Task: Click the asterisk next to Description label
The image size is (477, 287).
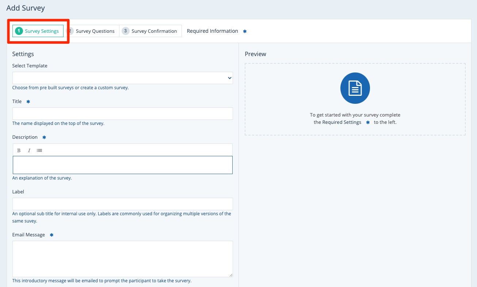Action: 44,137
